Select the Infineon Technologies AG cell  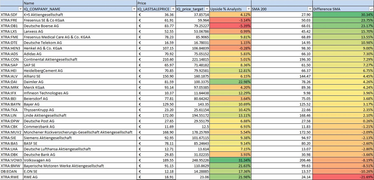pos(80,93)
